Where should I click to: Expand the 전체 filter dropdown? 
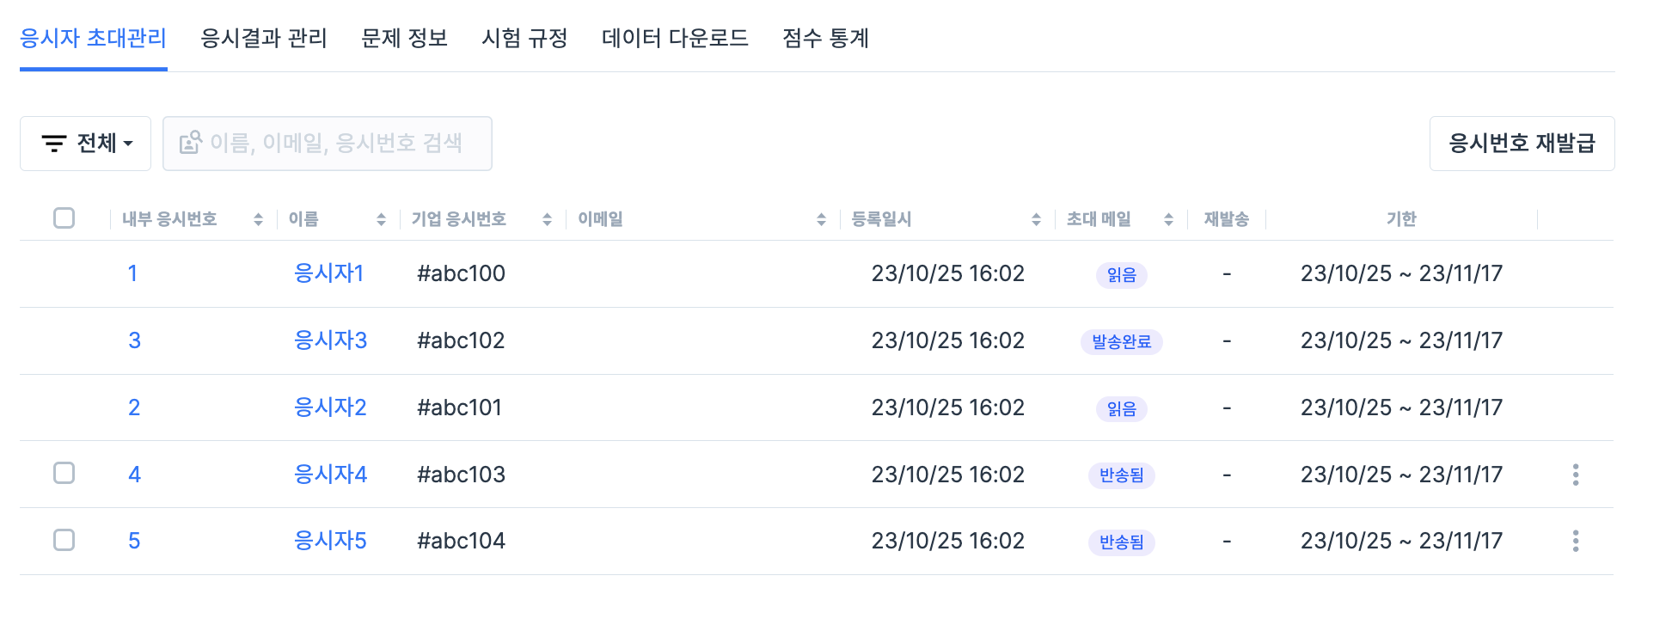coord(86,144)
